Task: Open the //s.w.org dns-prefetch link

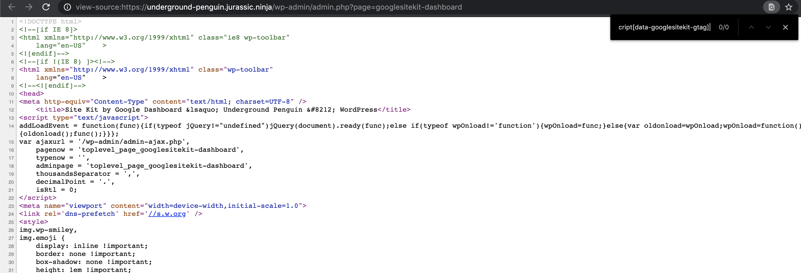Action: [167, 214]
